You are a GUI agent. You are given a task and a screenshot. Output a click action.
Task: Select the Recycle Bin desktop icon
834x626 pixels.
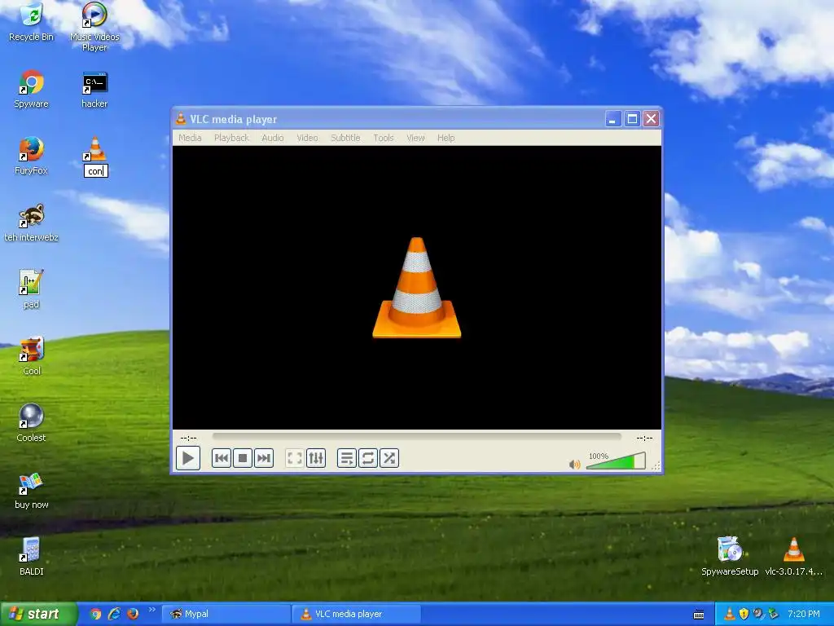point(32,22)
